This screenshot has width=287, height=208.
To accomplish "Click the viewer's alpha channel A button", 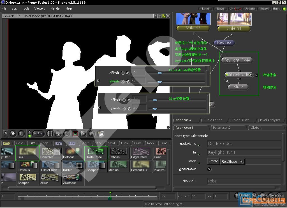I will pos(6,133).
